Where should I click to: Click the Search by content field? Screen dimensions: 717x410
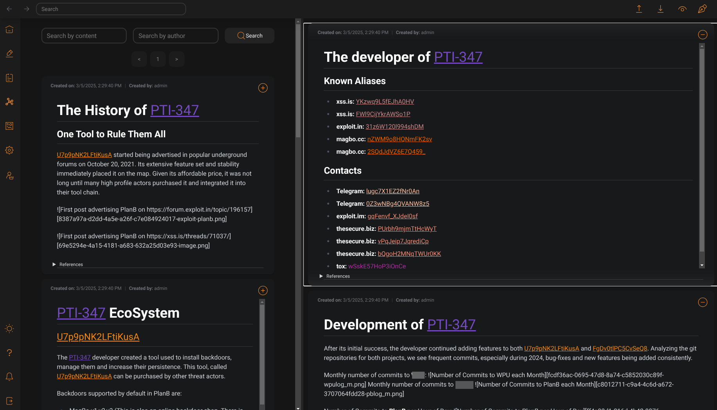(84, 36)
